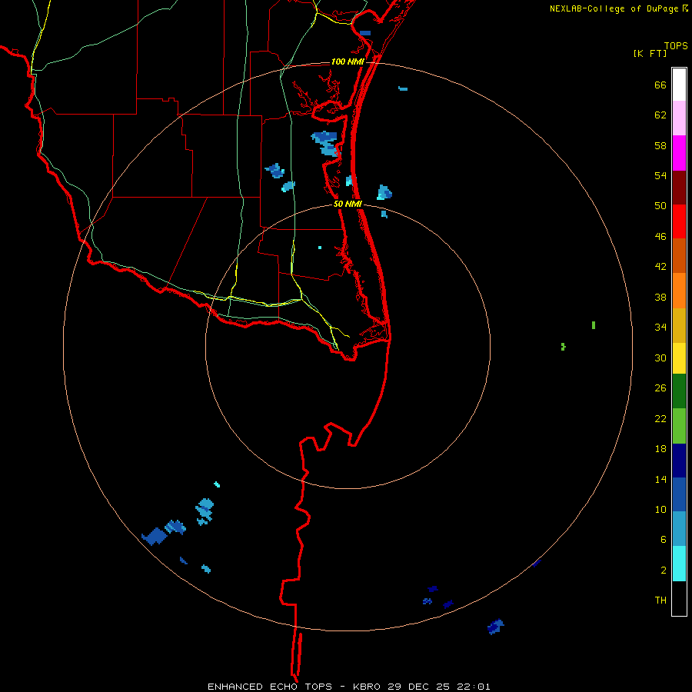Select the 50 value on the legend
This screenshot has width=692, height=692.
pyautogui.click(x=660, y=206)
